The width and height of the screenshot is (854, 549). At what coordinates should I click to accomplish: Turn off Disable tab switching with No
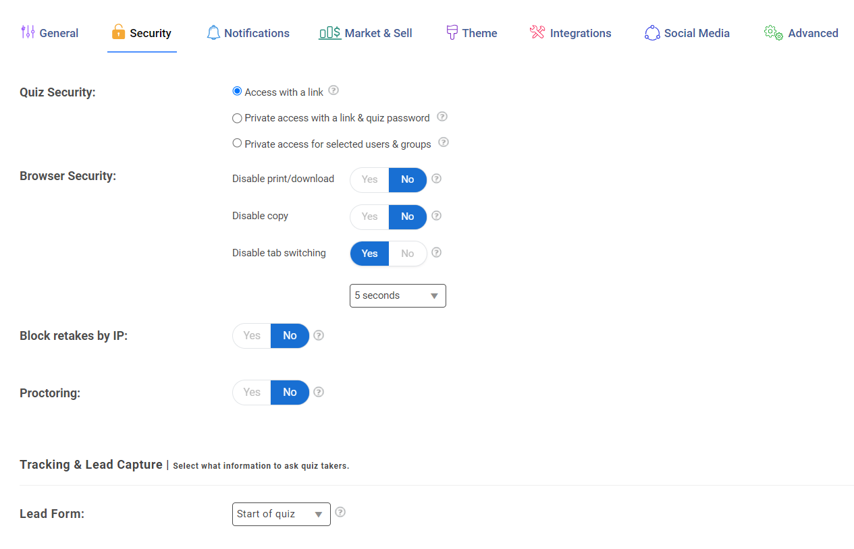pos(407,254)
